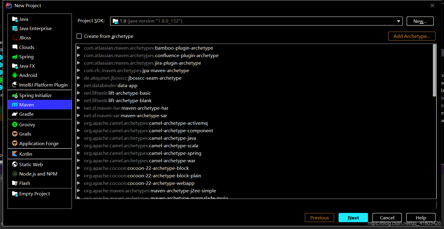Click Add Archetype... button
This screenshot has height=229, width=444.
[x=412, y=36]
